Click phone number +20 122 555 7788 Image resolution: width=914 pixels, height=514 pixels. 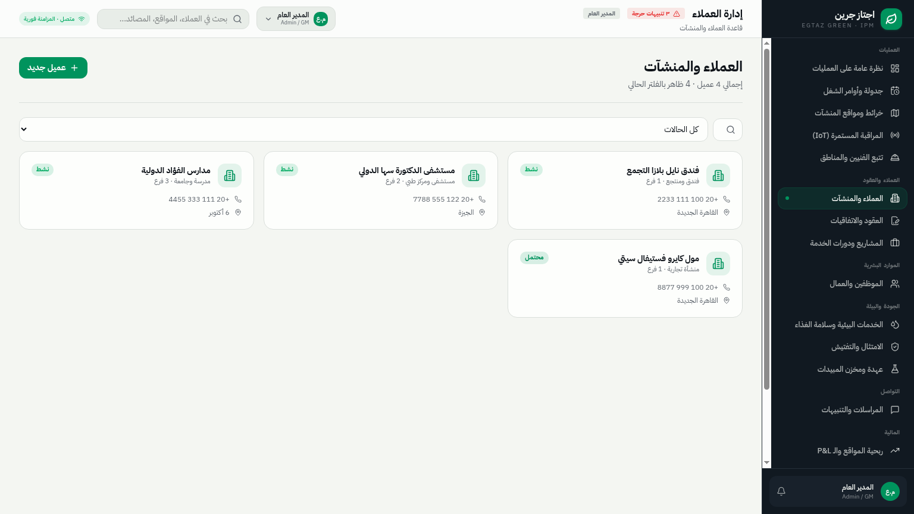[x=443, y=199]
